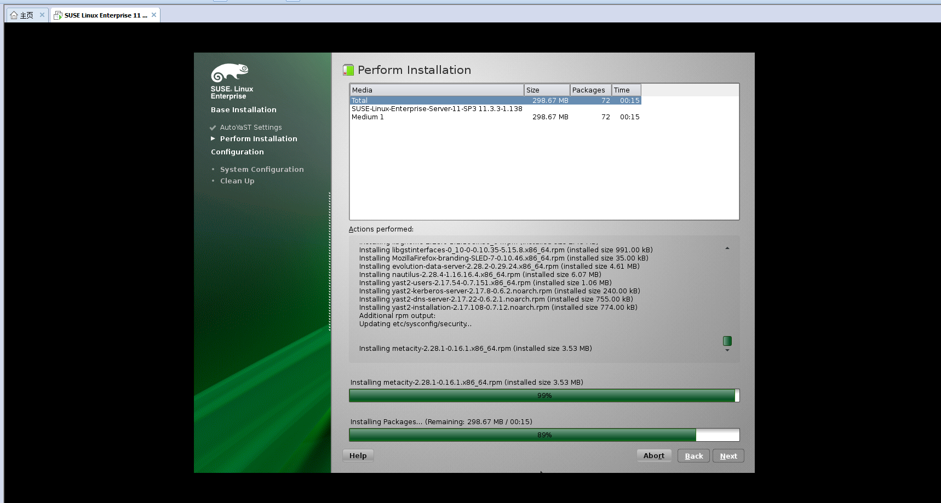941x503 pixels.
Task: Click the Next button
Action: click(728, 456)
